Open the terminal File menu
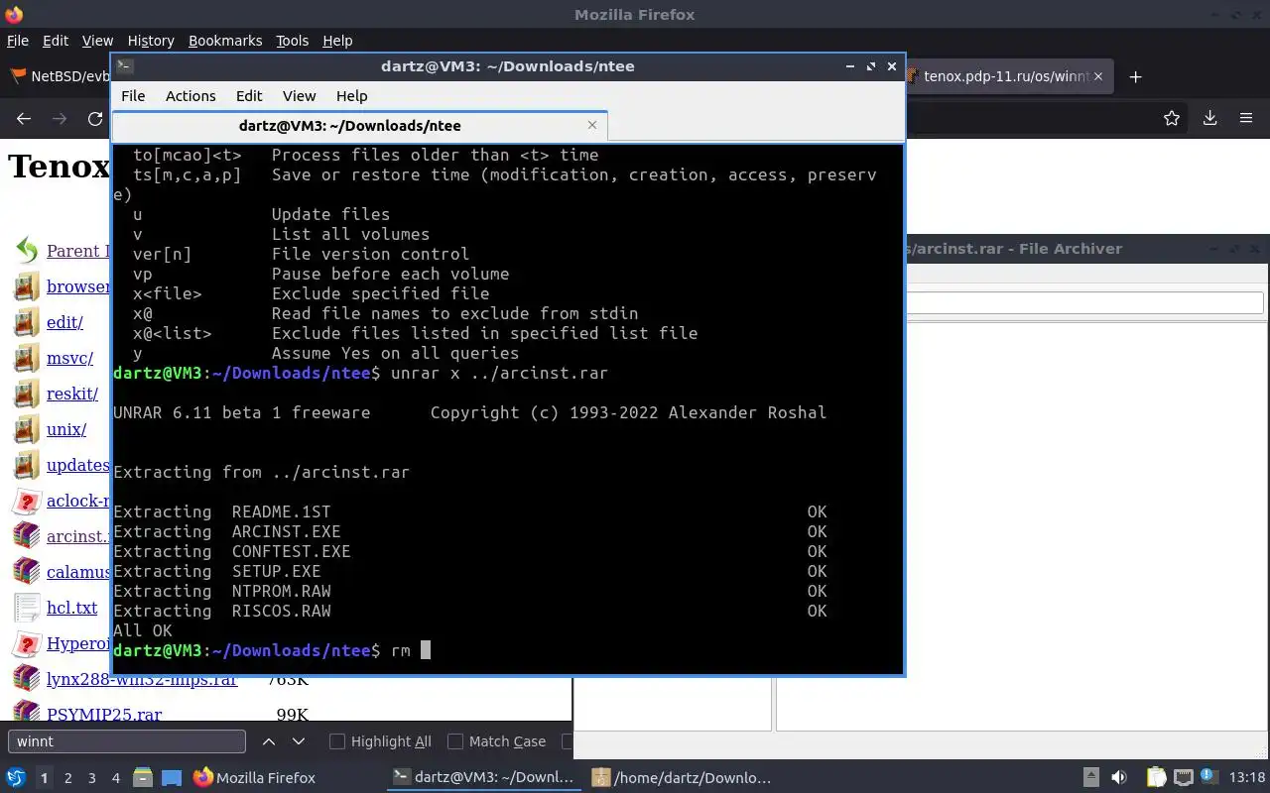The width and height of the screenshot is (1270, 793). pyautogui.click(x=133, y=96)
